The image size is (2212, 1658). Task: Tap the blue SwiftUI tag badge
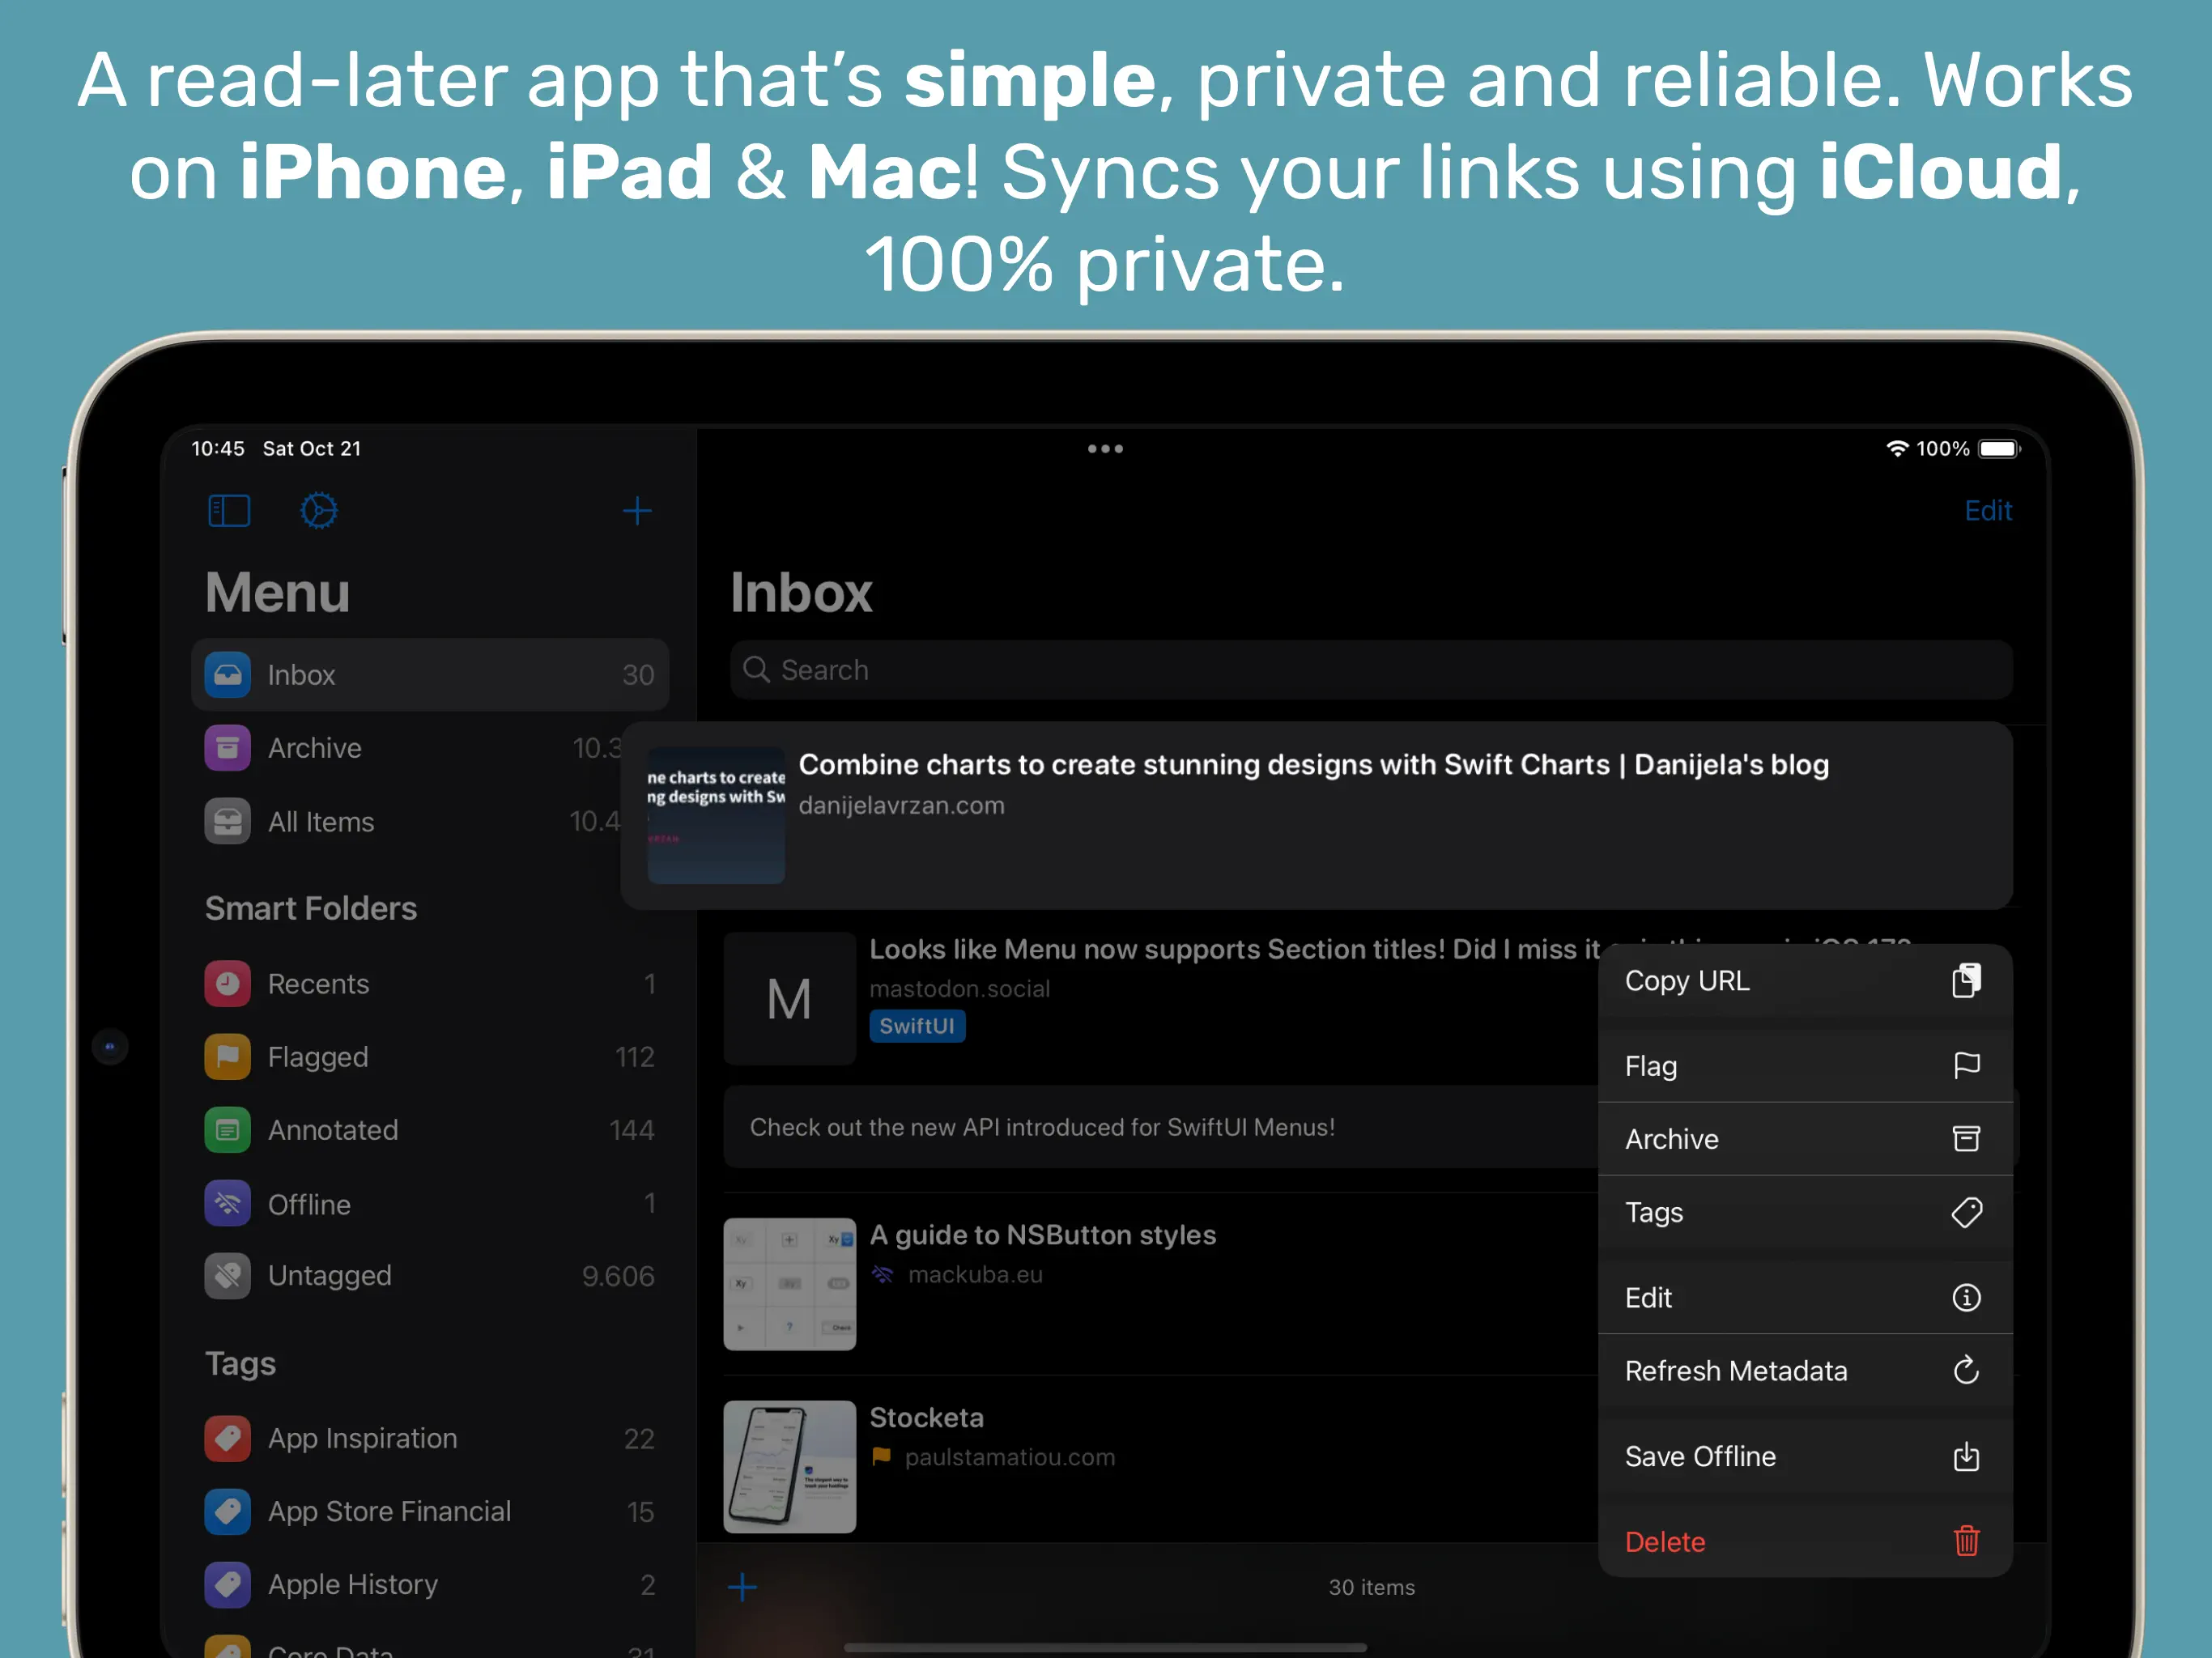[917, 1026]
